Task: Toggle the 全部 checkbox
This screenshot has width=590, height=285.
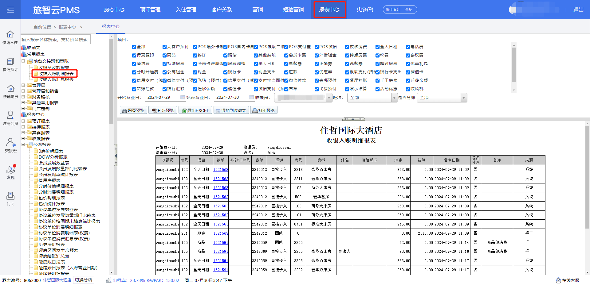Action: (x=134, y=47)
